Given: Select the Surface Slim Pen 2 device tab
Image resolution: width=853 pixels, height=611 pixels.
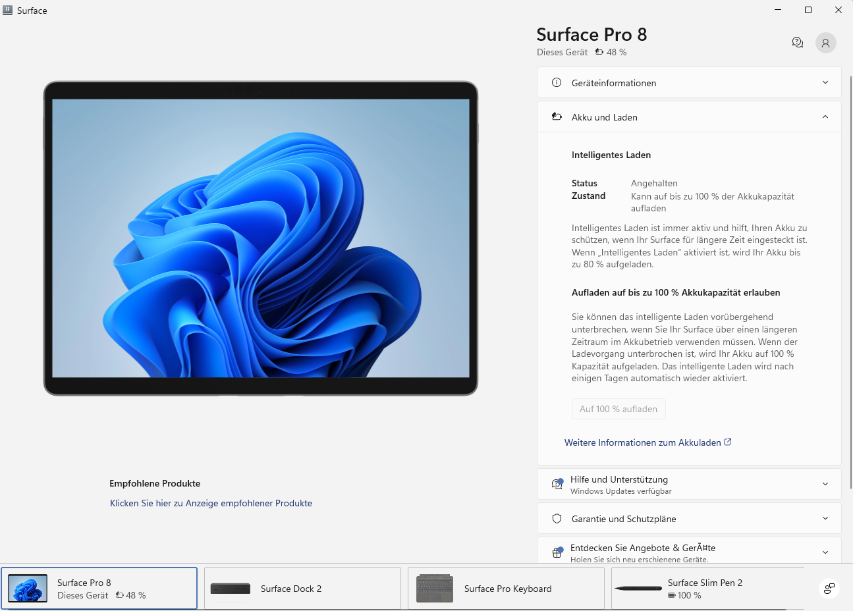Looking at the screenshot, I should [708, 589].
